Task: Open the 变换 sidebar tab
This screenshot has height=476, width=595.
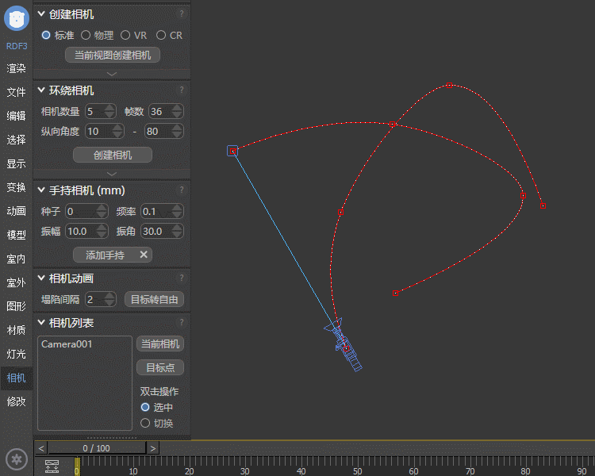Action: coord(17,187)
